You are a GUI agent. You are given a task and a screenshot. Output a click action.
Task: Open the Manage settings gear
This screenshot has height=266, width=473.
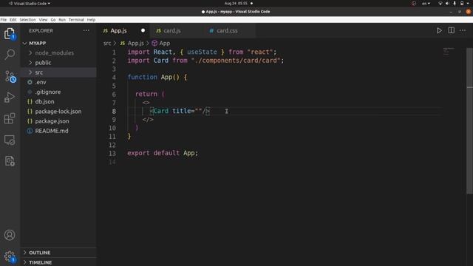pyautogui.click(x=10, y=256)
